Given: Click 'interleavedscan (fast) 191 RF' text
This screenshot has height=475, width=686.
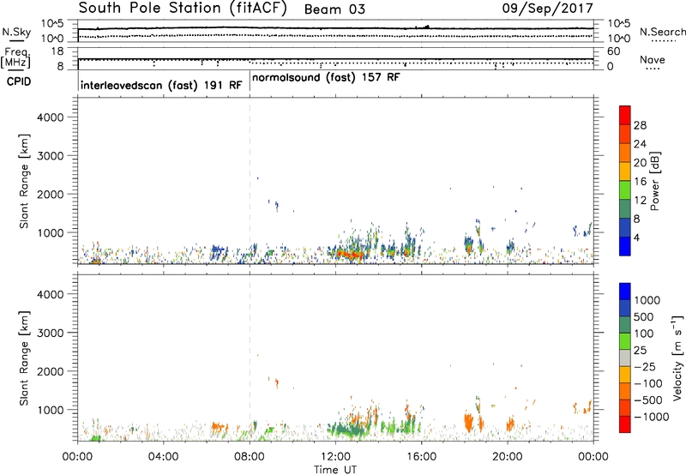Looking at the screenshot, I should (x=161, y=85).
